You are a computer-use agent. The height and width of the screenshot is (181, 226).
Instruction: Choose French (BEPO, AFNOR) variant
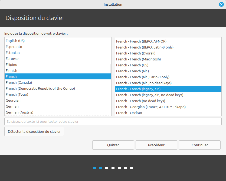(x=168, y=41)
